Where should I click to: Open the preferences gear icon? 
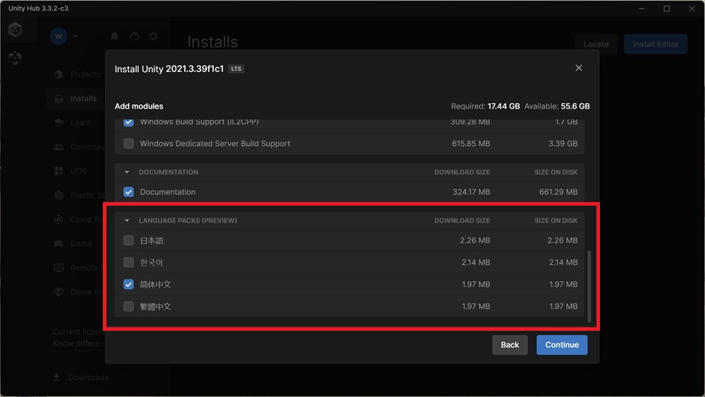pos(153,36)
